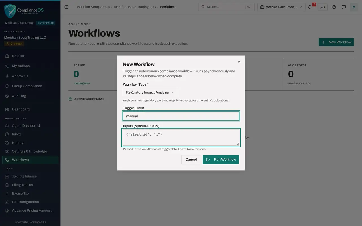Screen dimensions: 362x226
Task: Click the Audit log history icon
Action: click(7, 96)
